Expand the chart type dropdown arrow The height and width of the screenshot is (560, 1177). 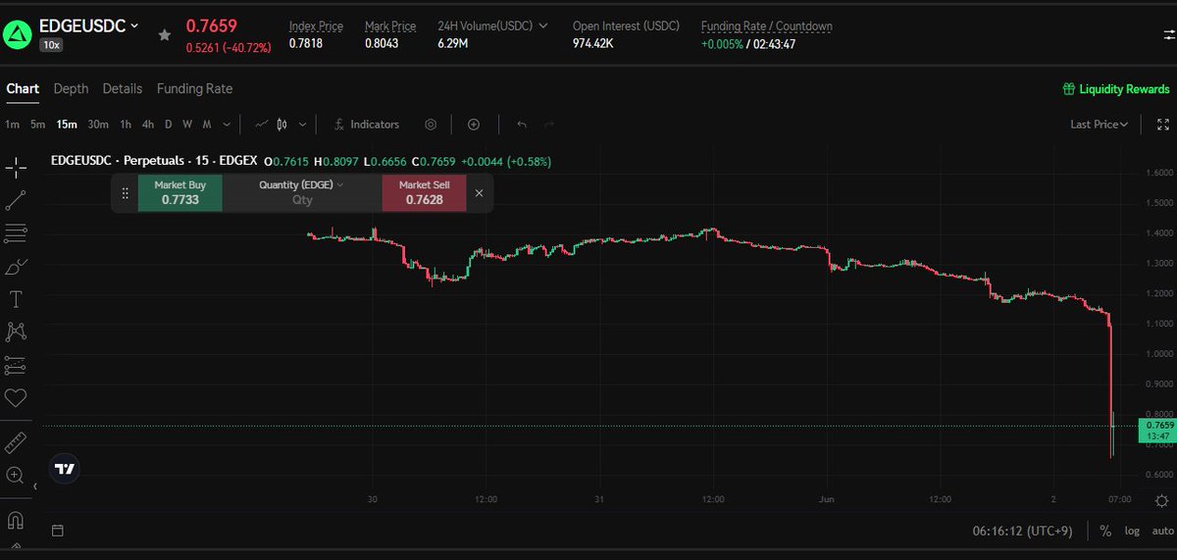[x=302, y=125]
